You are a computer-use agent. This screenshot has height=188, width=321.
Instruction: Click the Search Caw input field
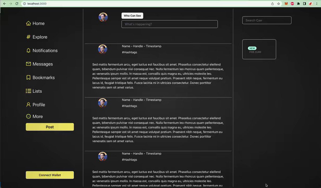coord(266,20)
